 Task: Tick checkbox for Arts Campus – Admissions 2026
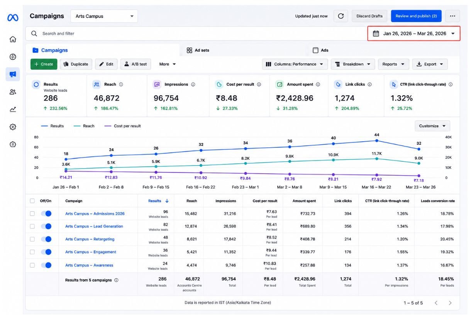[x=32, y=213]
